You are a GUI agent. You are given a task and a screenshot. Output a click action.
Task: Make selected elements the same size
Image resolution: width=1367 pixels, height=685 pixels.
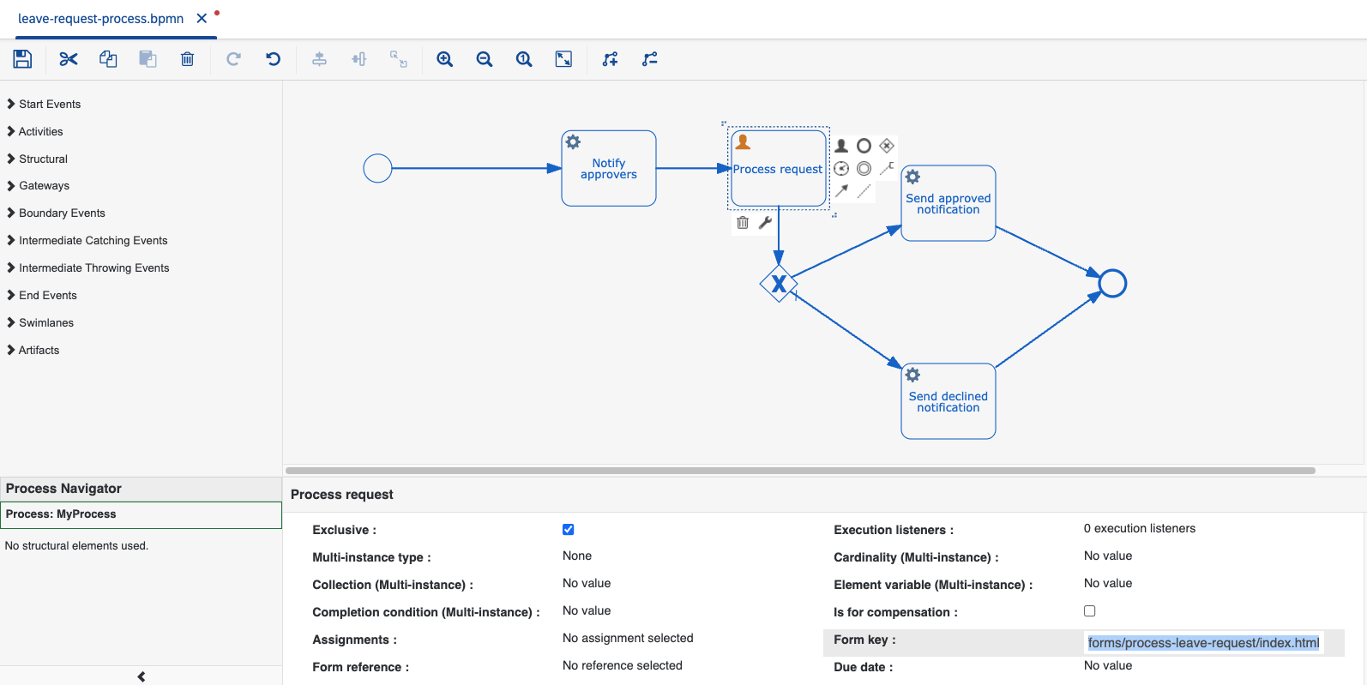[399, 59]
